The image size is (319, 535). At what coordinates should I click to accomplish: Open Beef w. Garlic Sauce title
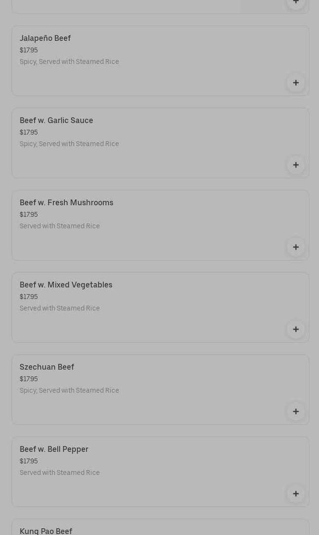click(56, 120)
